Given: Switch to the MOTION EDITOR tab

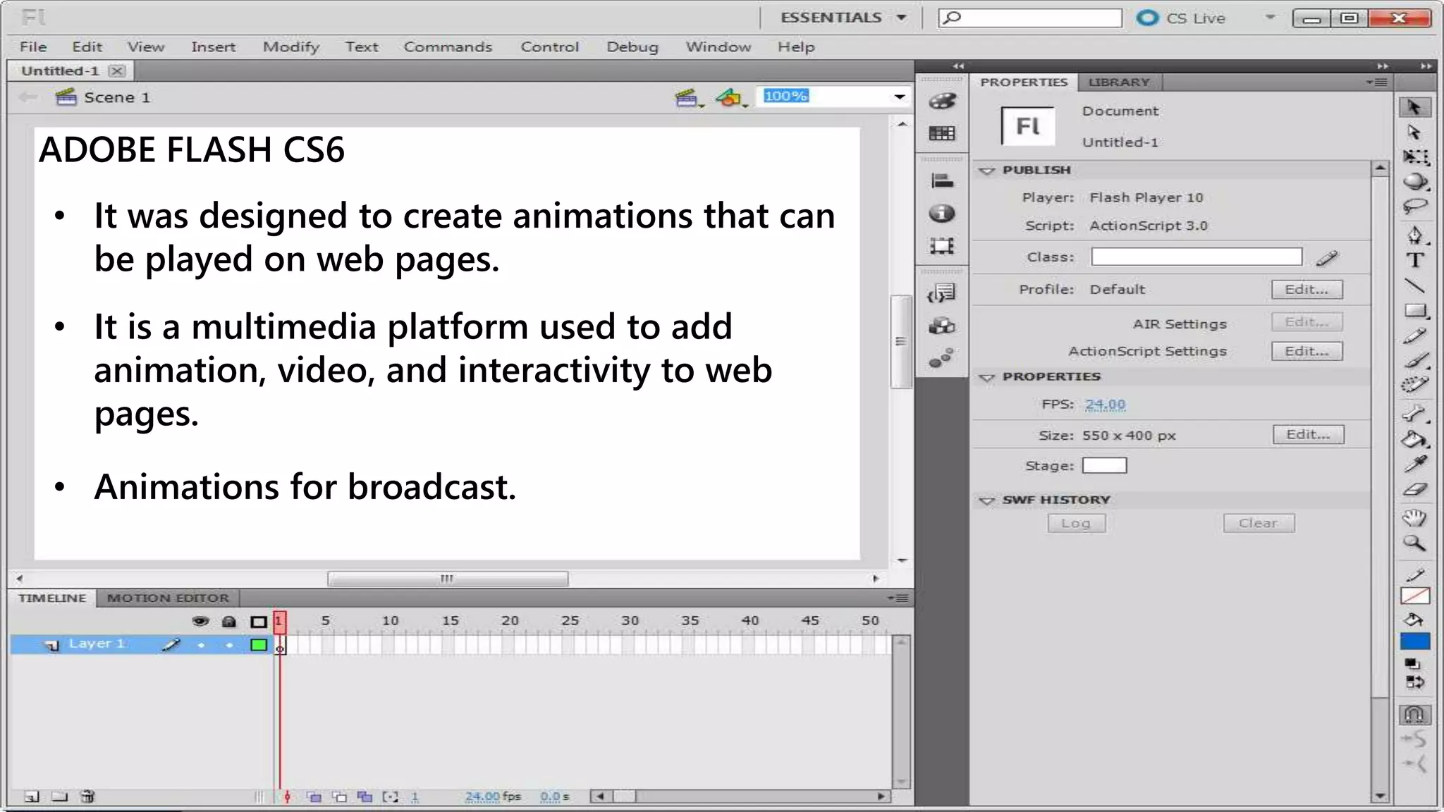Looking at the screenshot, I should pos(168,598).
